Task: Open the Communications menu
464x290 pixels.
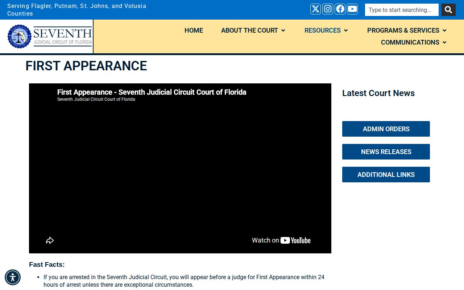Action: 410,42
